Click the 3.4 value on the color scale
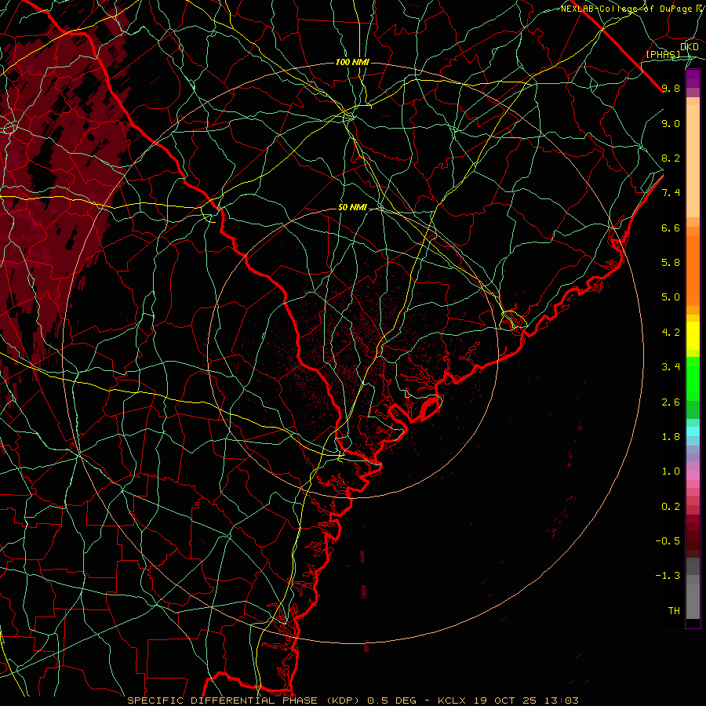The width and height of the screenshot is (706, 706). coord(671,367)
